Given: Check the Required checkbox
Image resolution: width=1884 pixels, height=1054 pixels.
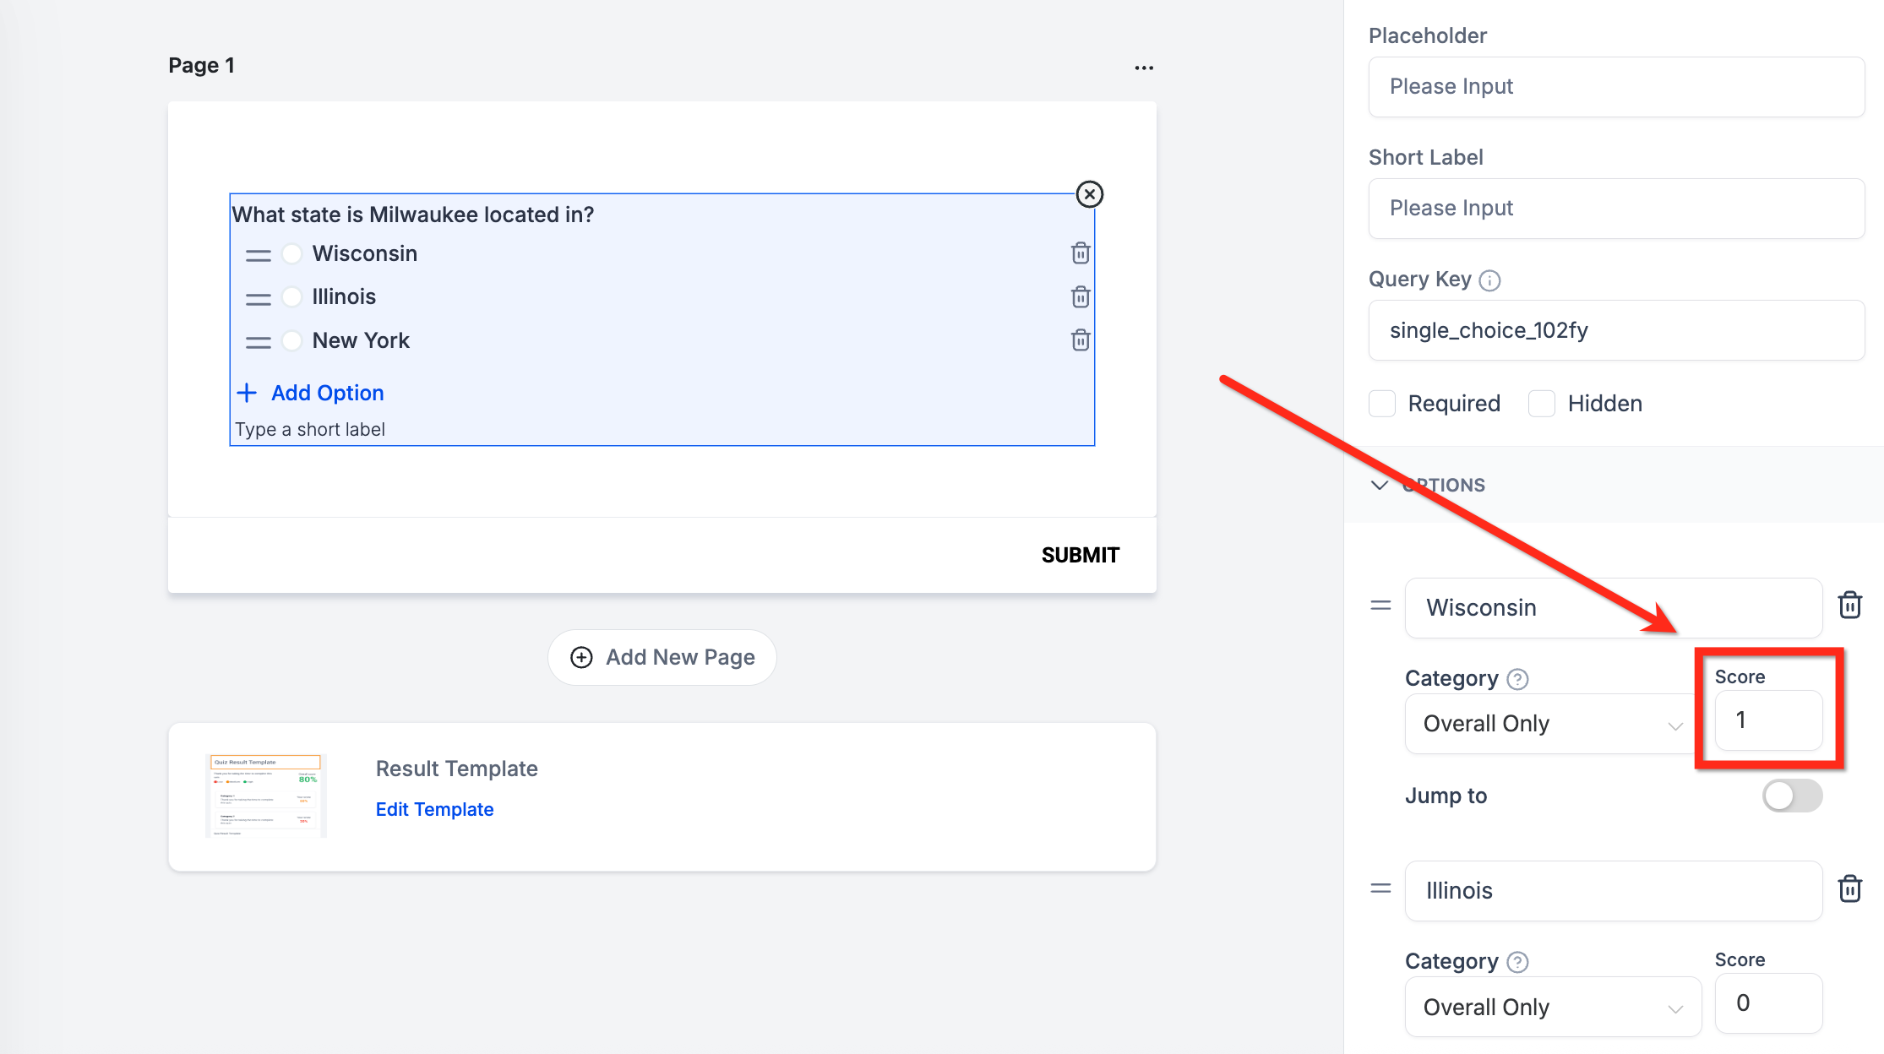Looking at the screenshot, I should click(x=1382, y=404).
